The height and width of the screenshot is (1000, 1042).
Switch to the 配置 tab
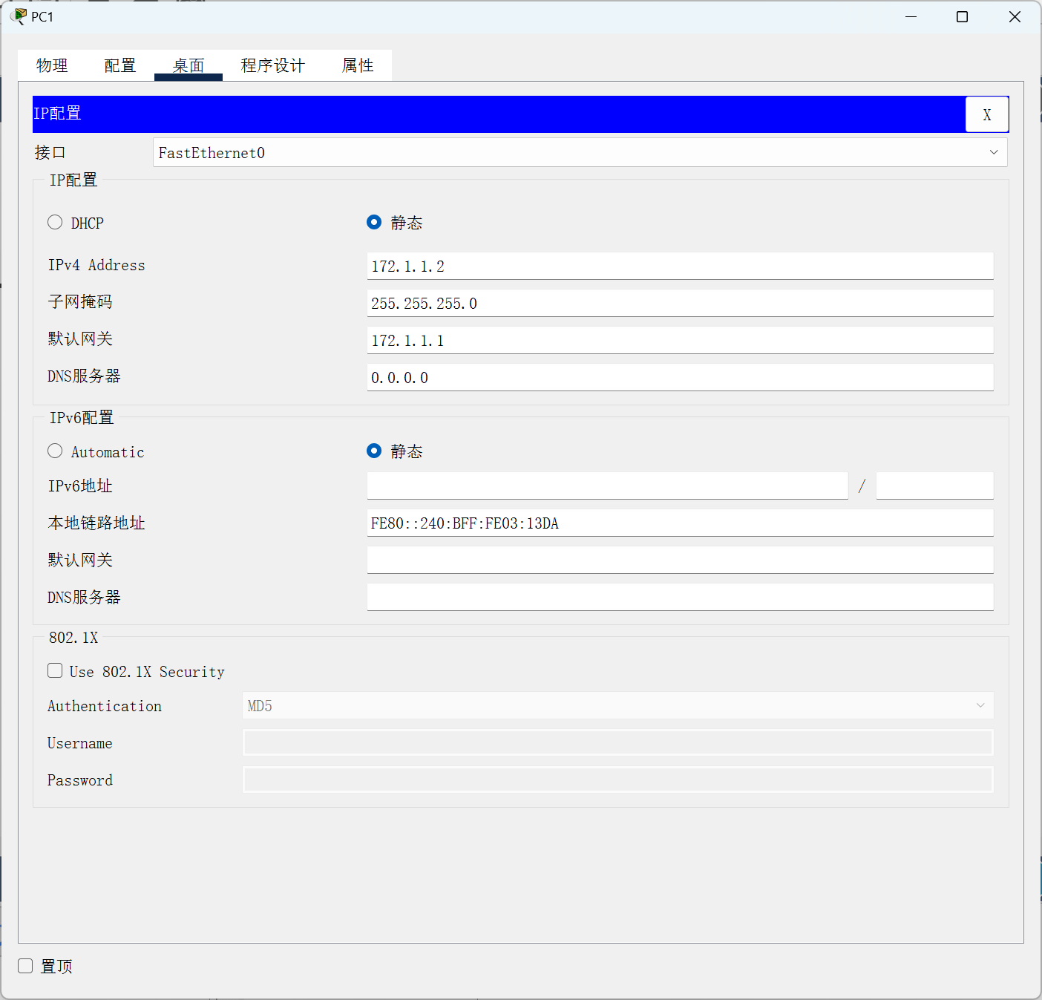pyautogui.click(x=119, y=65)
